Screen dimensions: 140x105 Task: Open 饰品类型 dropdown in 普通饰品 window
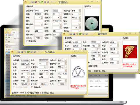tap(80, 10)
